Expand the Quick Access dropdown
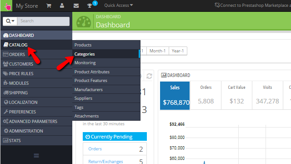The image size is (291, 164). tap(118, 5)
